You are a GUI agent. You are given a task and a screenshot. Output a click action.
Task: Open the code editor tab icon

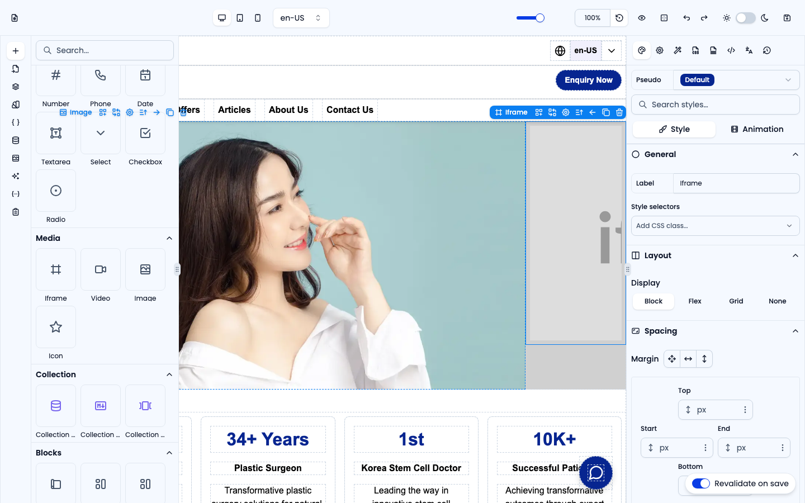pyautogui.click(x=731, y=50)
